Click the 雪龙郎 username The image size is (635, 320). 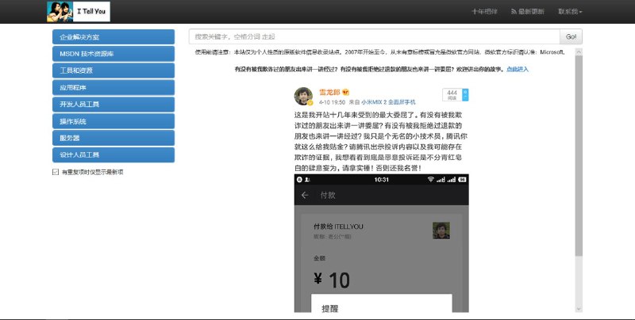click(x=329, y=92)
